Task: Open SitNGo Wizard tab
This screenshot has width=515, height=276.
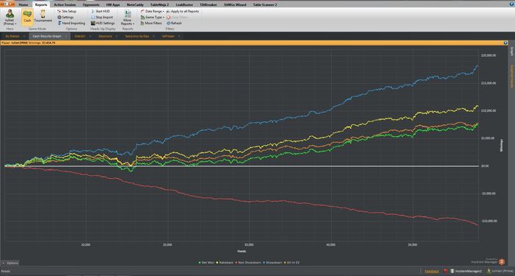Action: pyautogui.click(x=235, y=5)
